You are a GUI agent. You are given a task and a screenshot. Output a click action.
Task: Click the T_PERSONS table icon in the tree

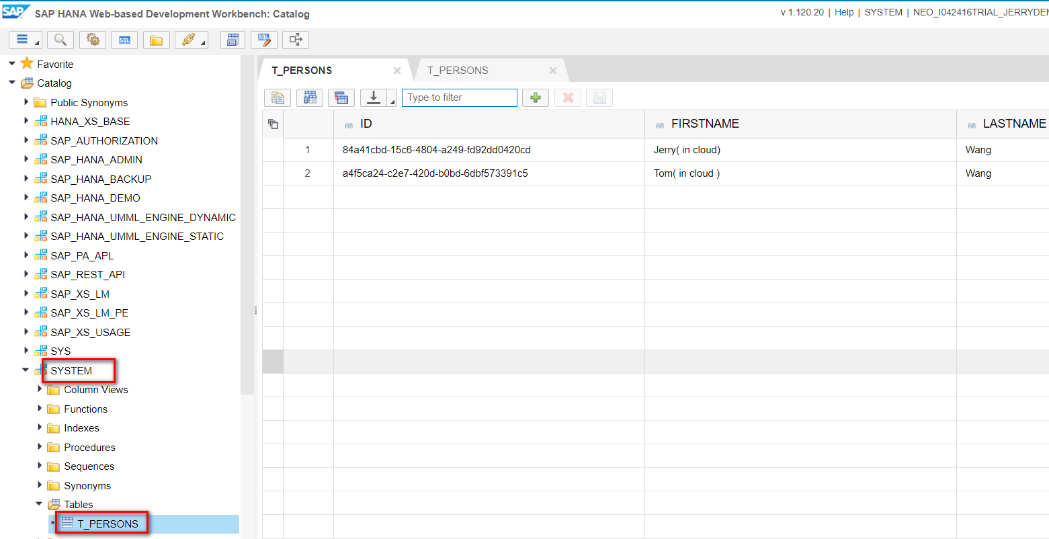(x=67, y=523)
